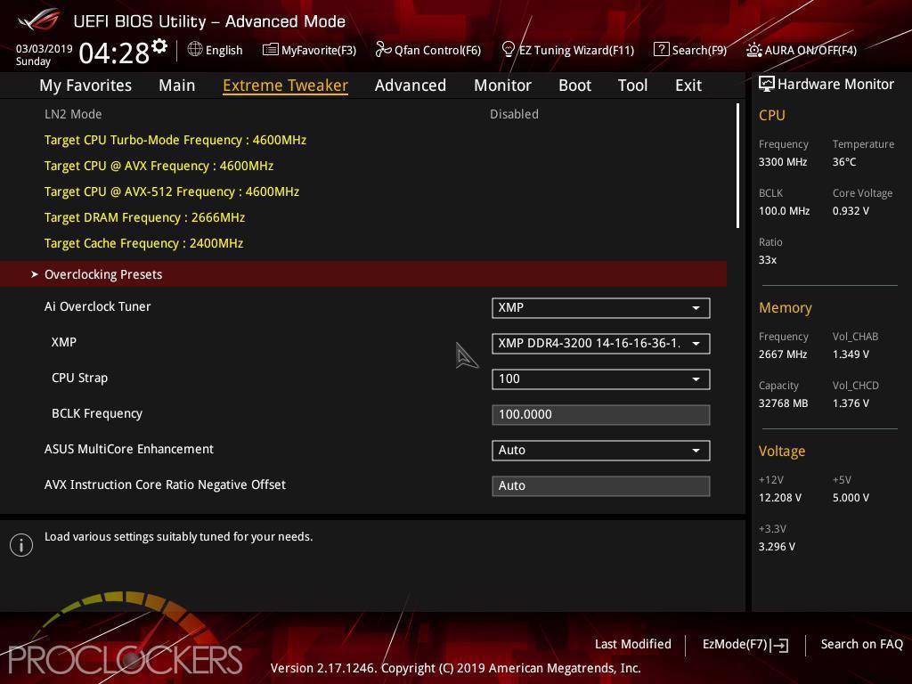Click the LN2 Mode Disabled value

tap(514, 114)
